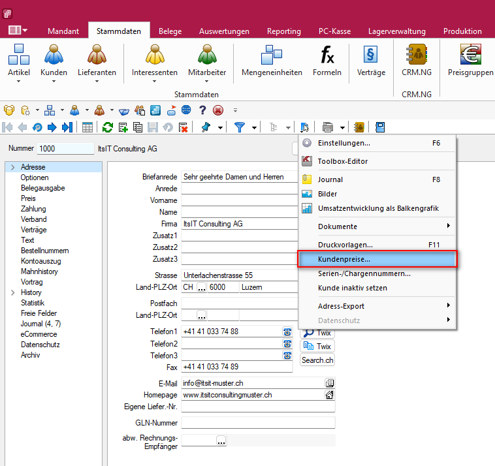Screen dimensions: 495x466
Task: Jump to the last record
Action: 67,127
